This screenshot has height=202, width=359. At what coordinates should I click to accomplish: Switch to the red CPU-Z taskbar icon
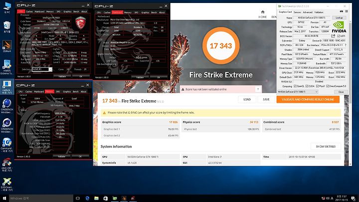click(x=133, y=198)
